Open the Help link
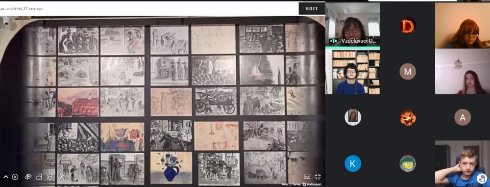Screen dimensions: 490x187 [285, 185]
